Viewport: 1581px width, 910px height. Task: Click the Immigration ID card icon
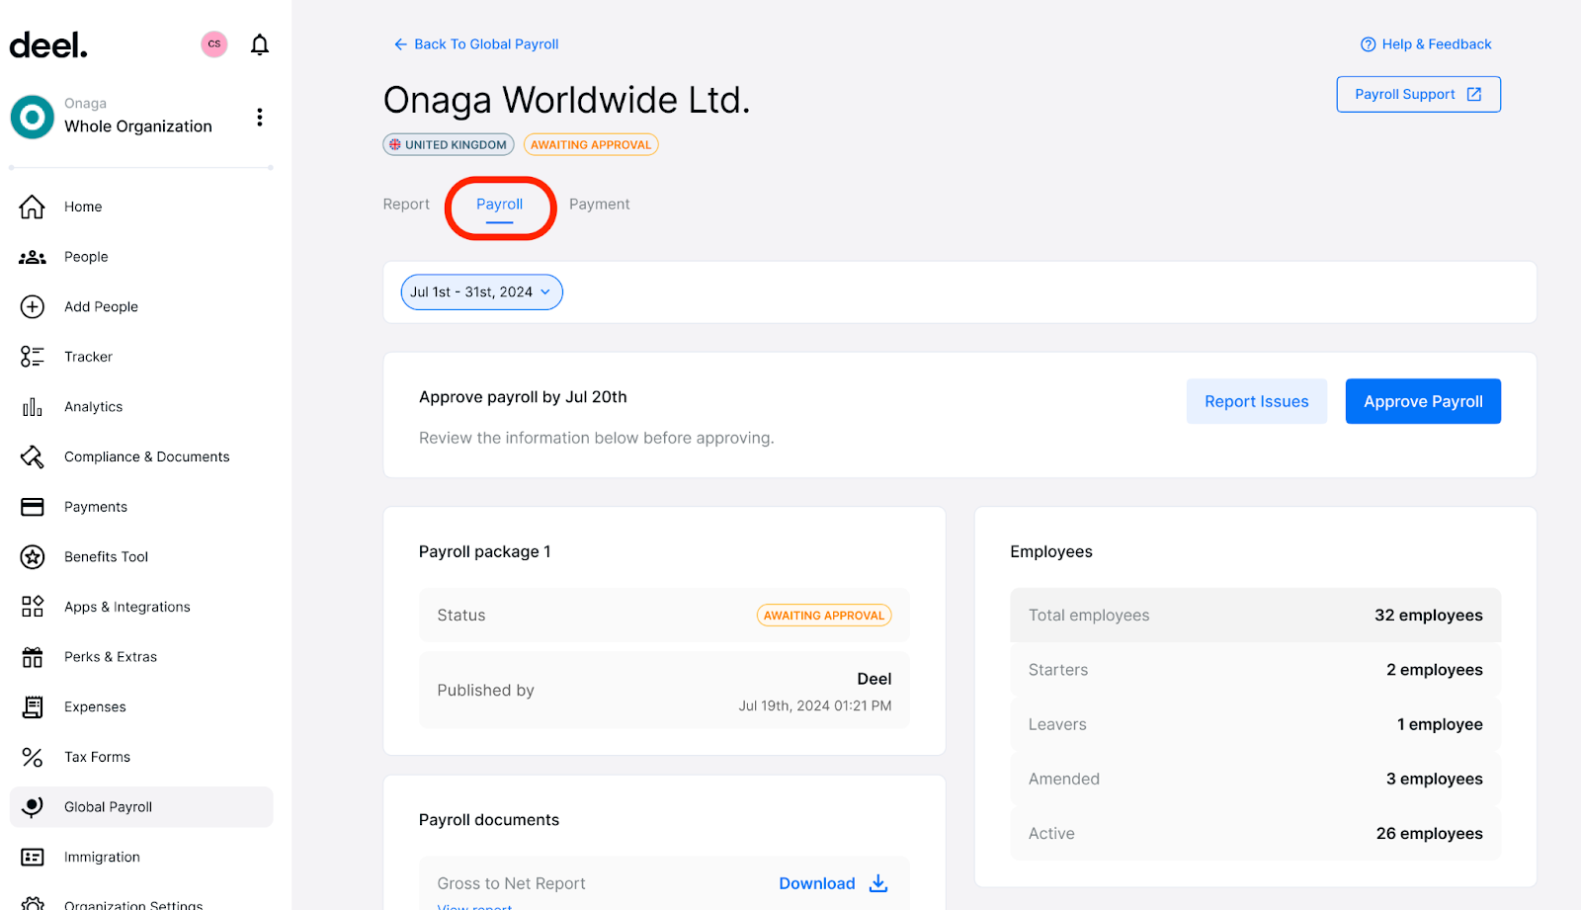click(x=33, y=857)
